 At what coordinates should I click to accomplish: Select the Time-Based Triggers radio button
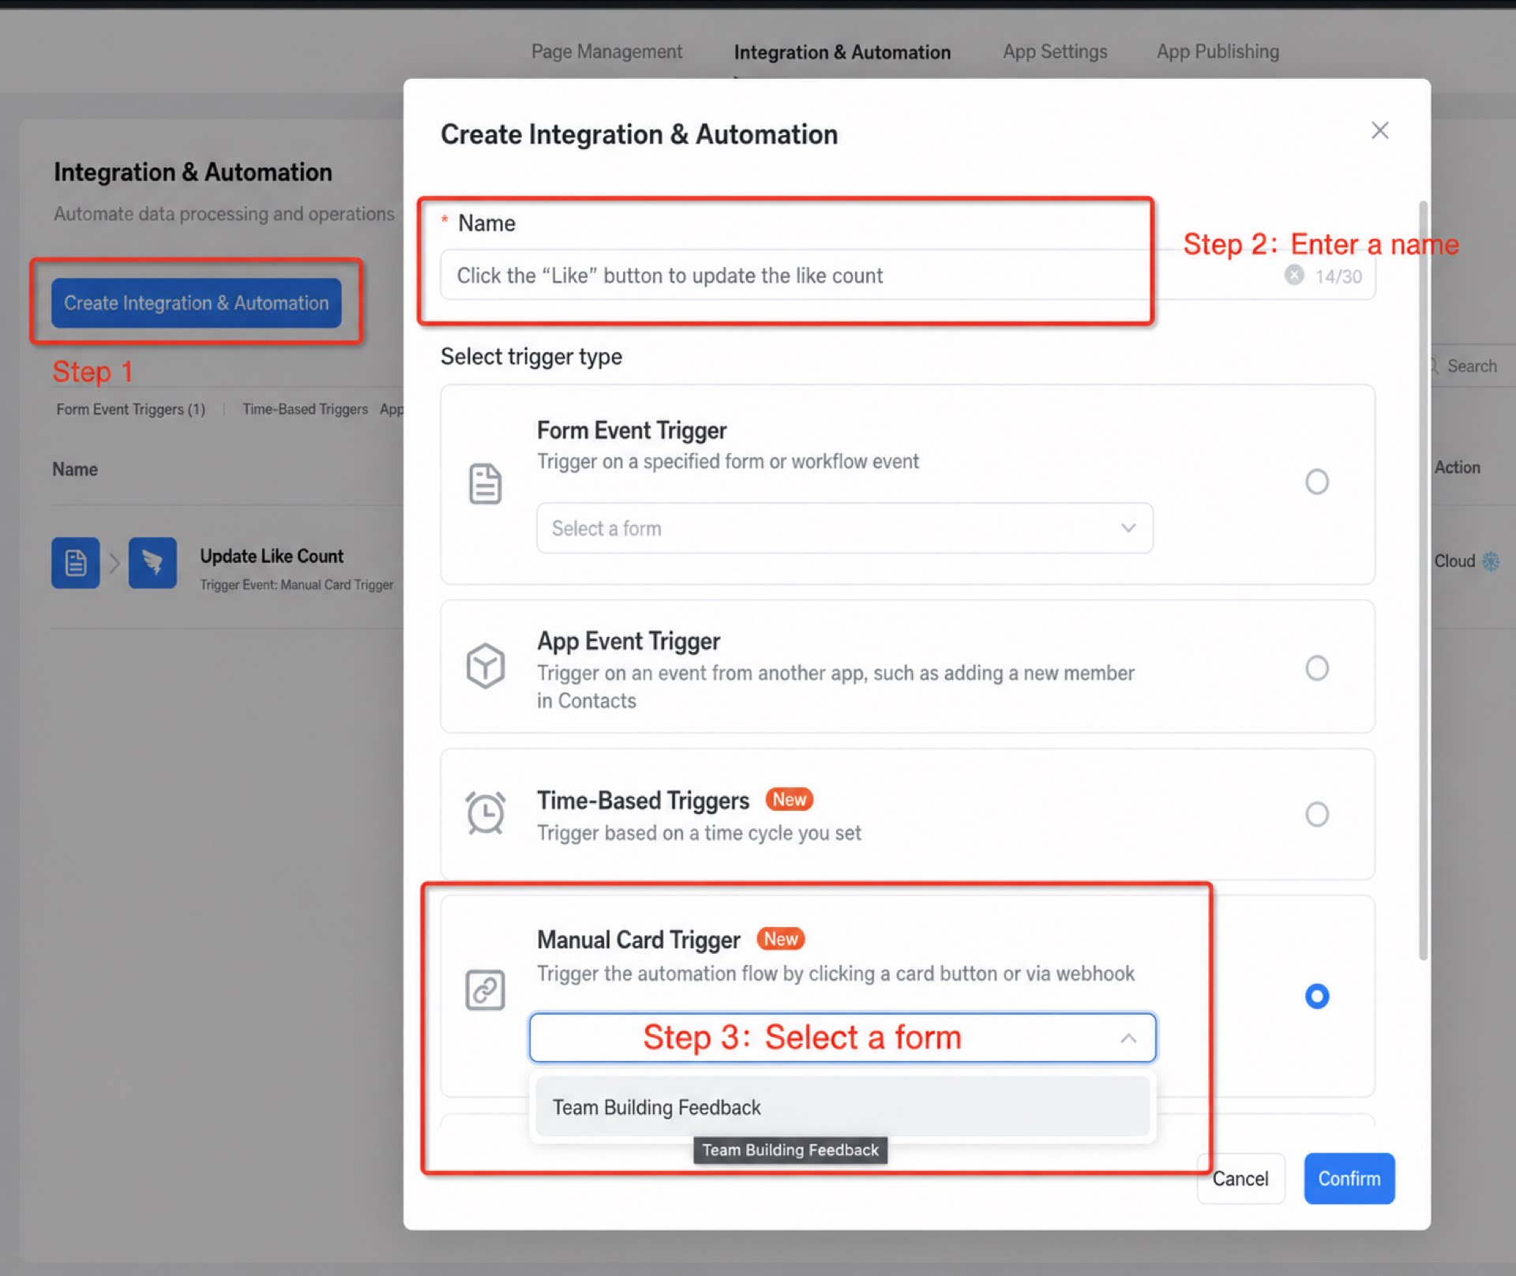coord(1316,814)
